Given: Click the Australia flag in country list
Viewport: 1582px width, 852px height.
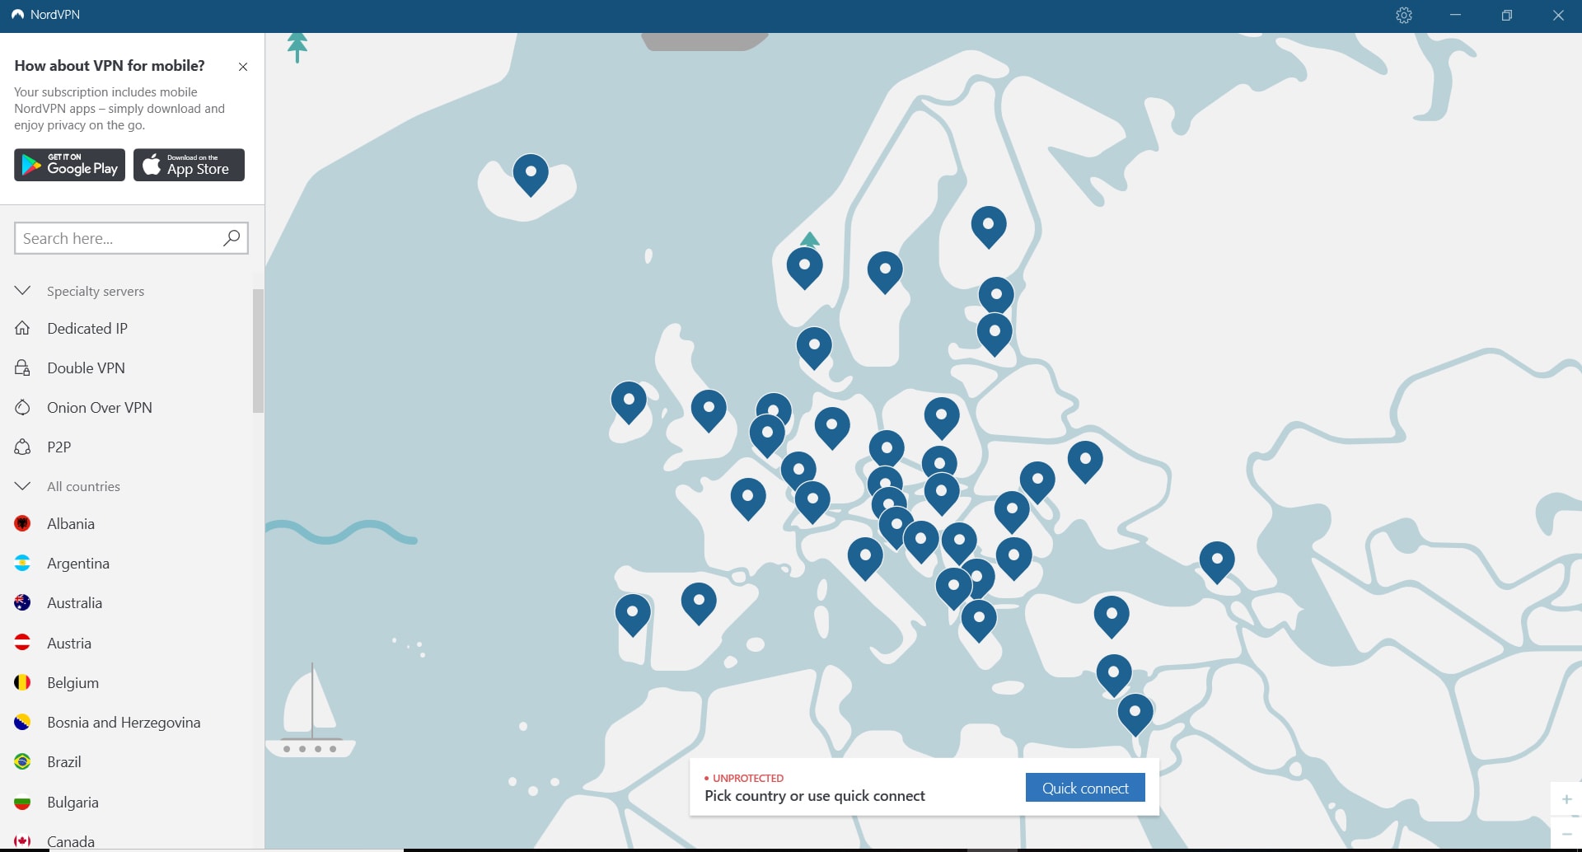Looking at the screenshot, I should pos(22,602).
